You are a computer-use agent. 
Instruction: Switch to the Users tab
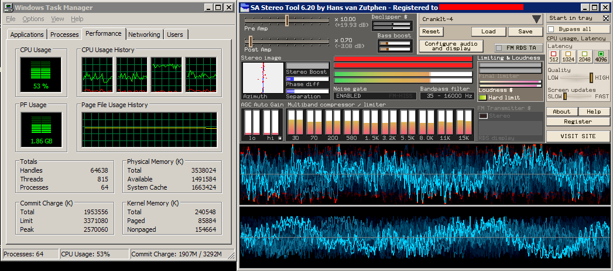(174, 35)
